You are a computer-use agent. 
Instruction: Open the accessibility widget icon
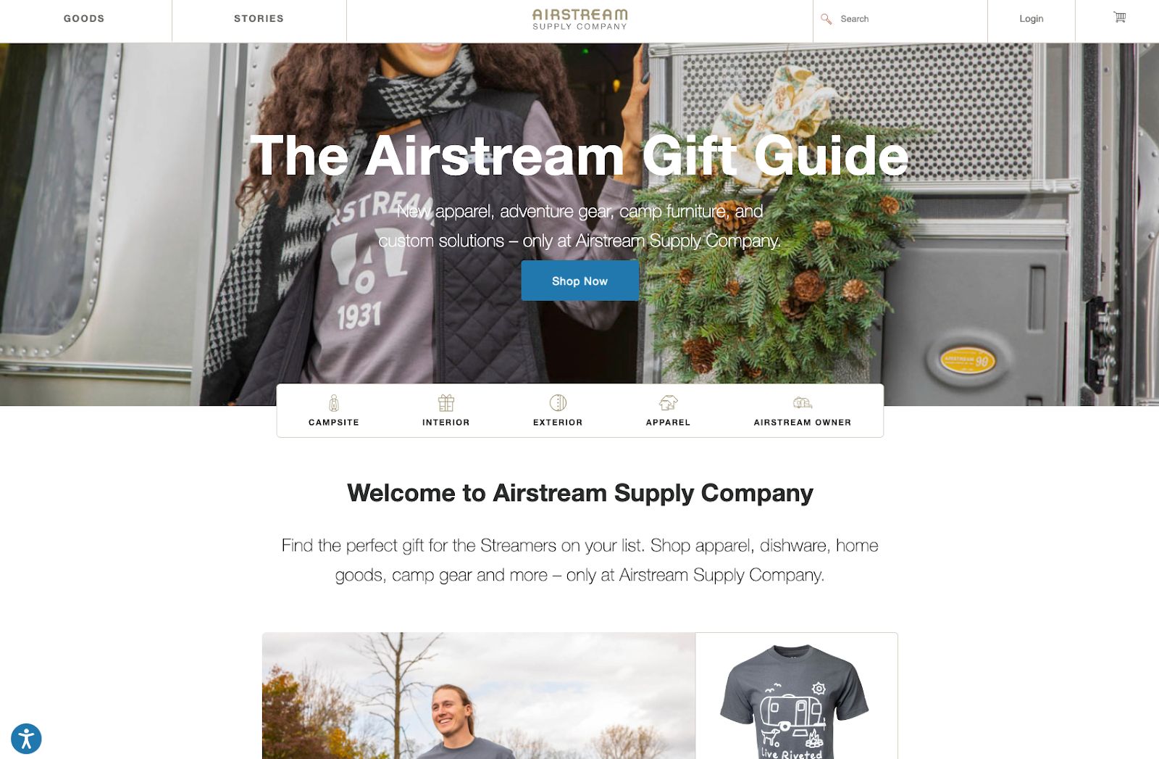[x=26, y=739]
